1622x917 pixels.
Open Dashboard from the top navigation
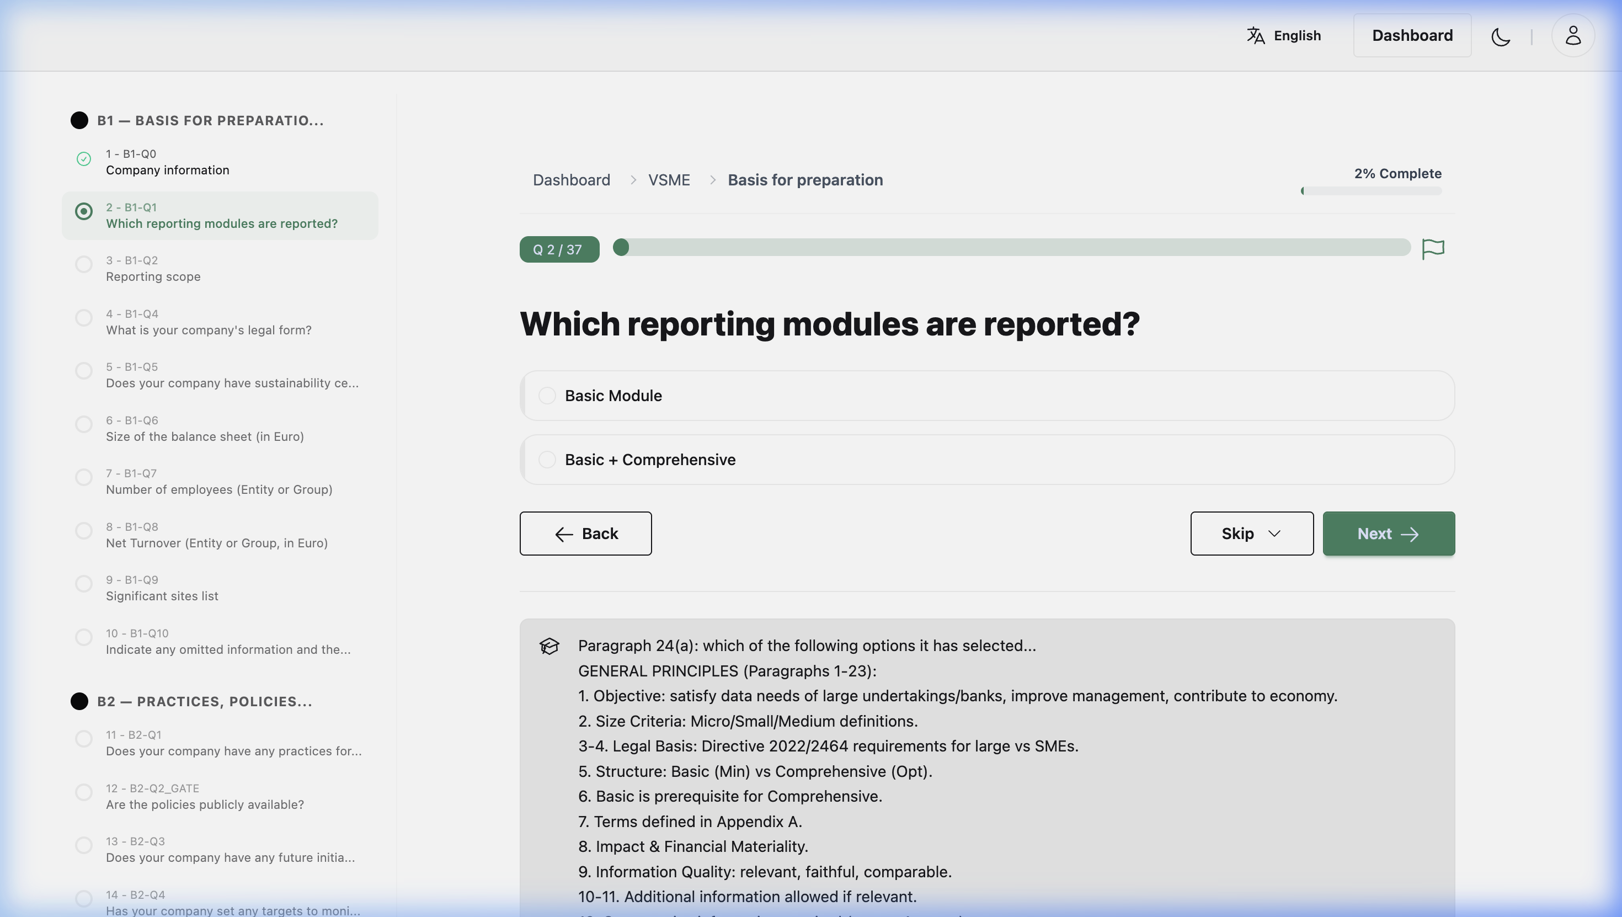pyautogui.click(x=1412, y=35)
